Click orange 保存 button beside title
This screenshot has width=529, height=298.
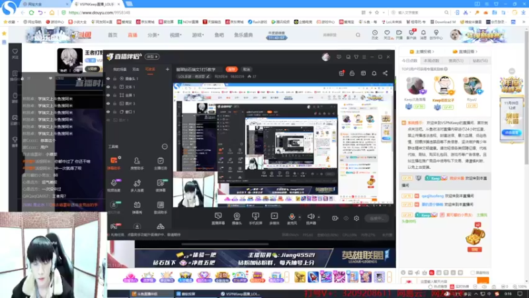(231, 70)
